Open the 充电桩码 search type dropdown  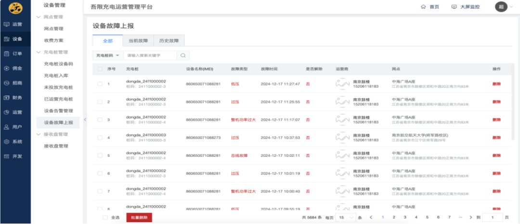click(x=108, y=56)
